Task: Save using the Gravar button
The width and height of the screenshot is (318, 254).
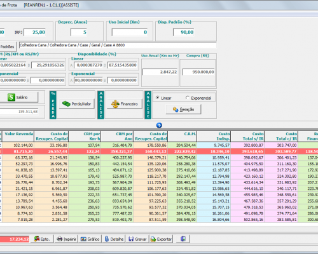Action: [x=137, y=239]
